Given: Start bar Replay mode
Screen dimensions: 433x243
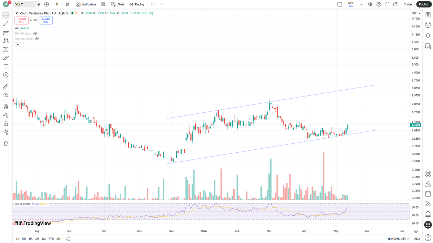Looking at the screenshot, I should [x=137, y=4].
